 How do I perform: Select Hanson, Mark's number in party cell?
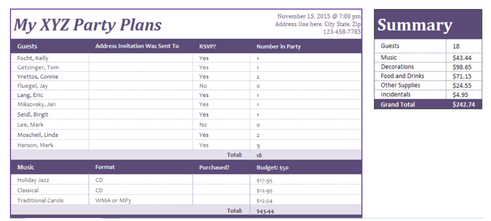coord(258,146)
